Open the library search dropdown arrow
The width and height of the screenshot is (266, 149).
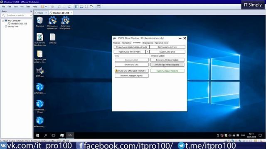click(x=31, y=15)
